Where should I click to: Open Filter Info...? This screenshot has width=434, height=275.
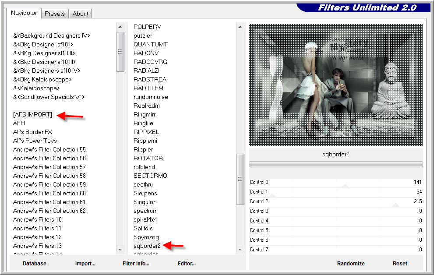(136, 264)
